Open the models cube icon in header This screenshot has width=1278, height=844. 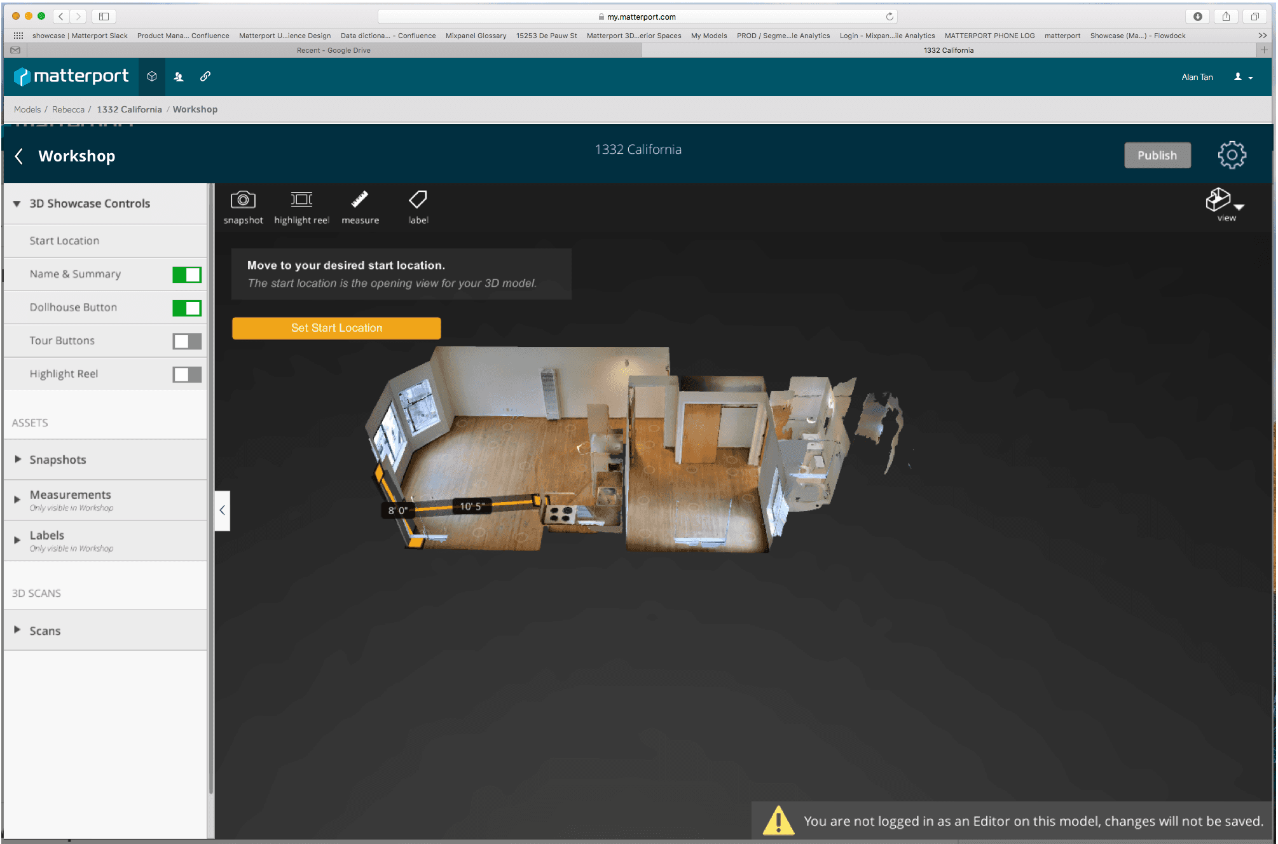click(152, 76)
